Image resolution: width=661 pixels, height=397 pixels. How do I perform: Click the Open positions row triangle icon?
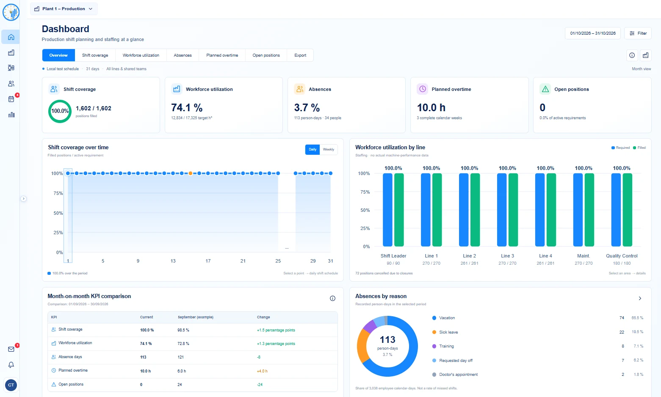(54, 384)
